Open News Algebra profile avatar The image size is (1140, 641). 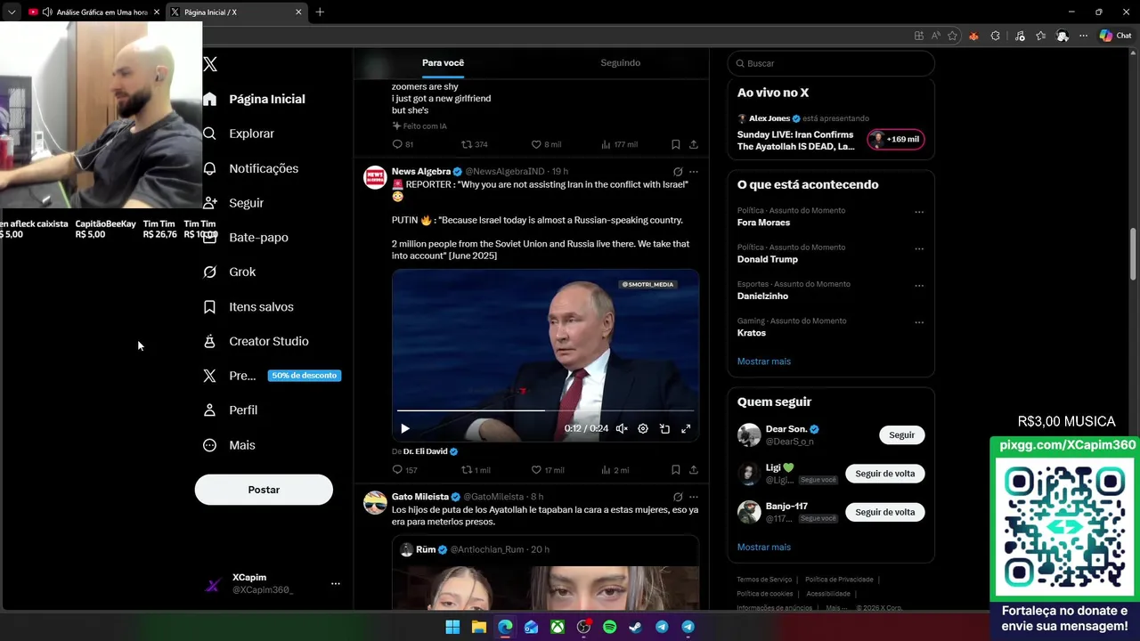(375, 177)
